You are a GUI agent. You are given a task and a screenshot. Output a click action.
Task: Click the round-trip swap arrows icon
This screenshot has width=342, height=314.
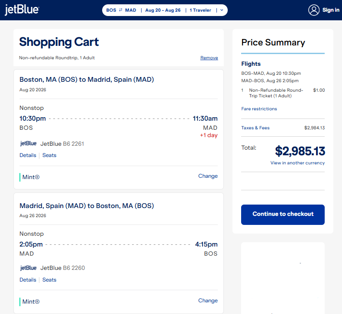[x=121, y=10]
